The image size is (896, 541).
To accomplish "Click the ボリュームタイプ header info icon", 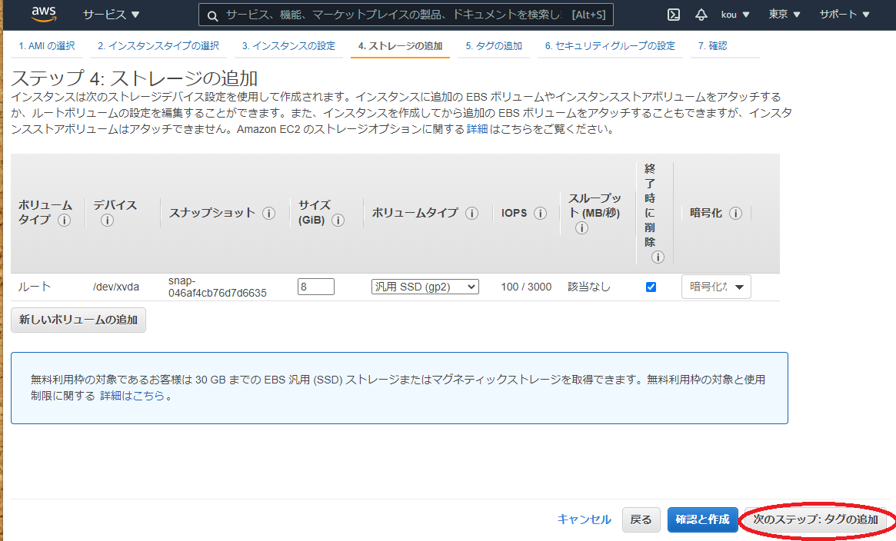I will [471, 214].
